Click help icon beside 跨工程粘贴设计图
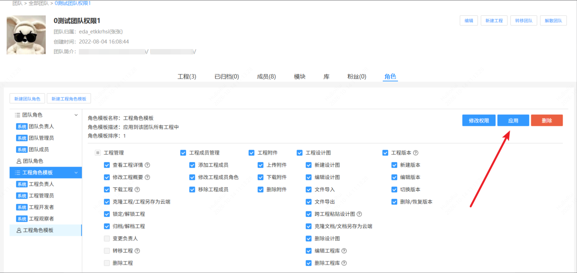 (x=359, y=214)
